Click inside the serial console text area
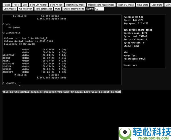Screen dimensions: 171x140 85,114
